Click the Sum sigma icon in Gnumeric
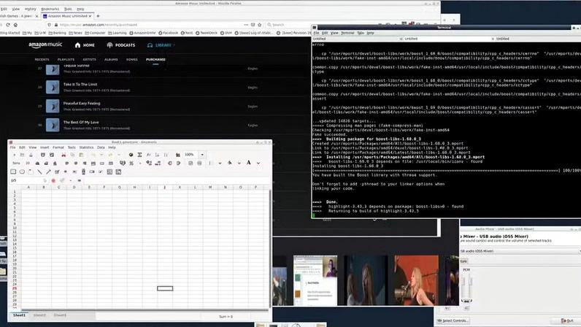The image size is (581, 327). 139,155
